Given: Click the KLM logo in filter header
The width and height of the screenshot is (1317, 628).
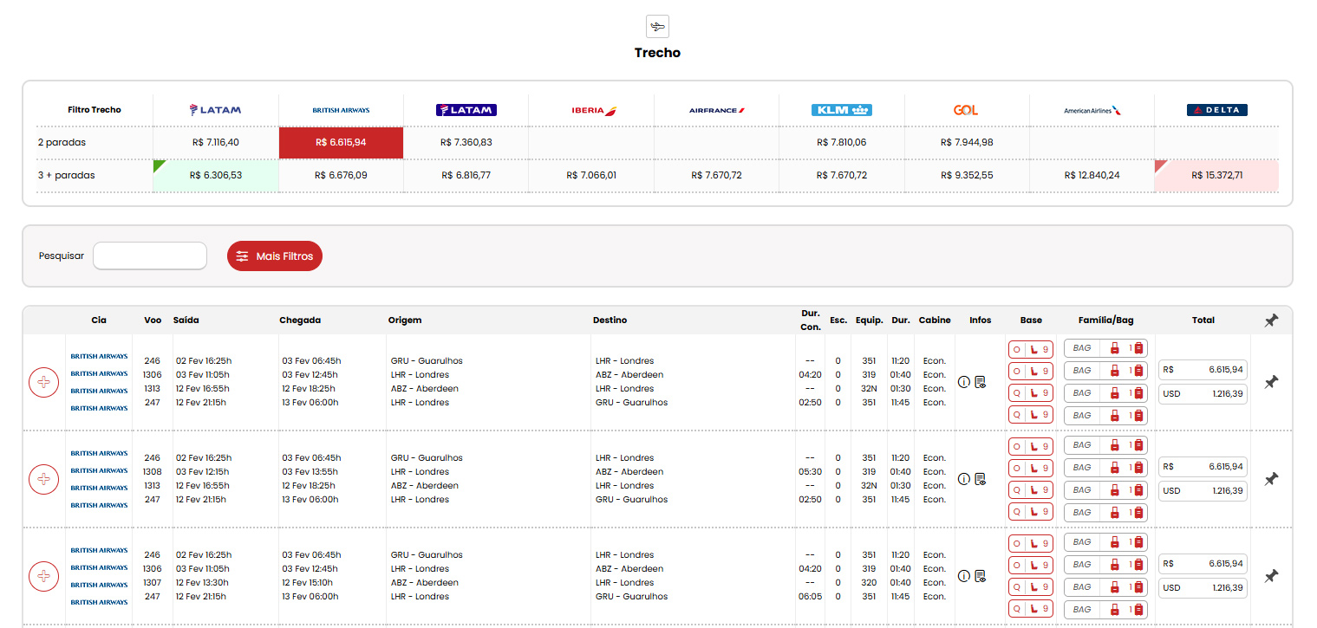Looking at the screenshot, I should click(x=841, y=110).
